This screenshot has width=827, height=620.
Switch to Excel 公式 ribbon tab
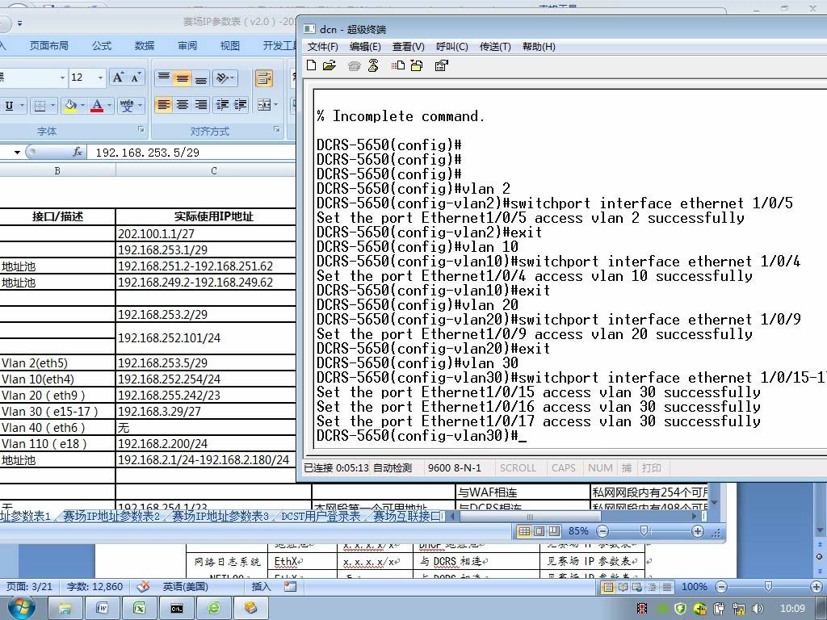pyautogui.click(x=102, y=46)
